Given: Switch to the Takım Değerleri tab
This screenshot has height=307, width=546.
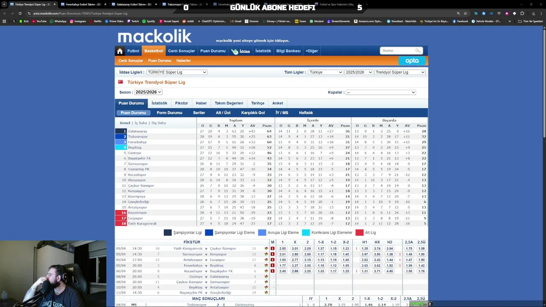Looking at the screenshot, I should [229, 103].
